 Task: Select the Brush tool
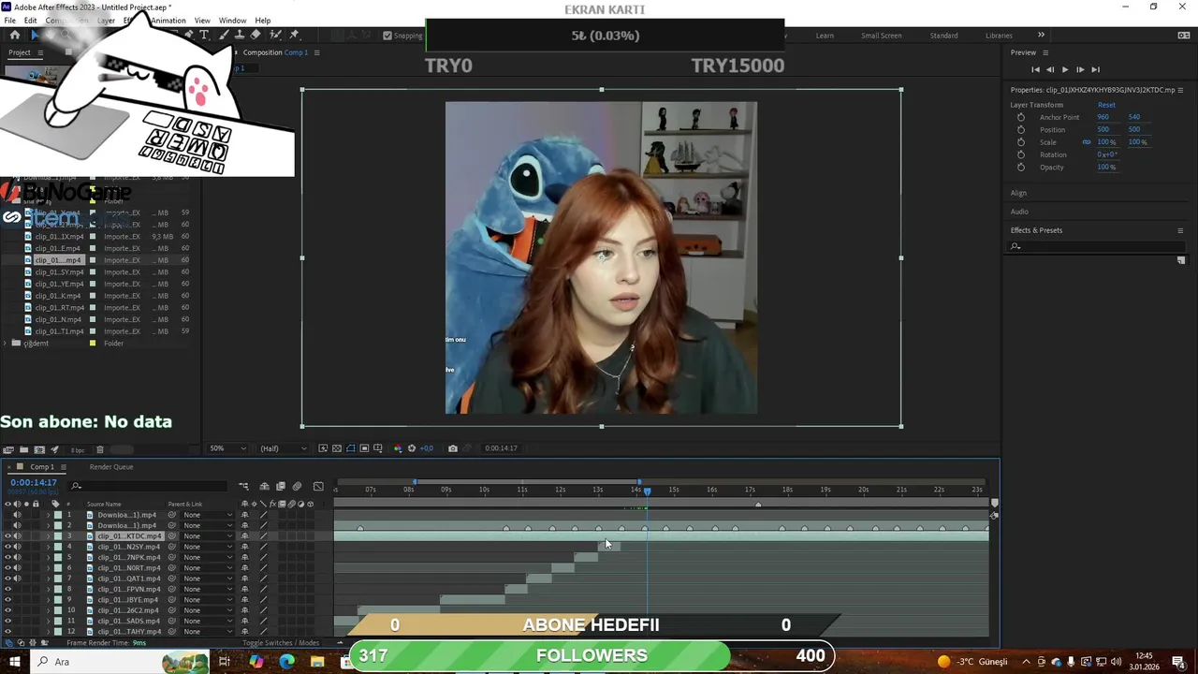223,35
